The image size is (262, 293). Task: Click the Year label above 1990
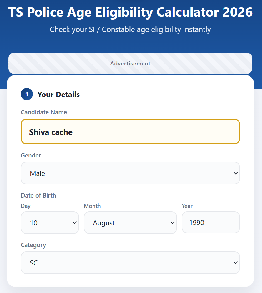(x=187, y=206)
